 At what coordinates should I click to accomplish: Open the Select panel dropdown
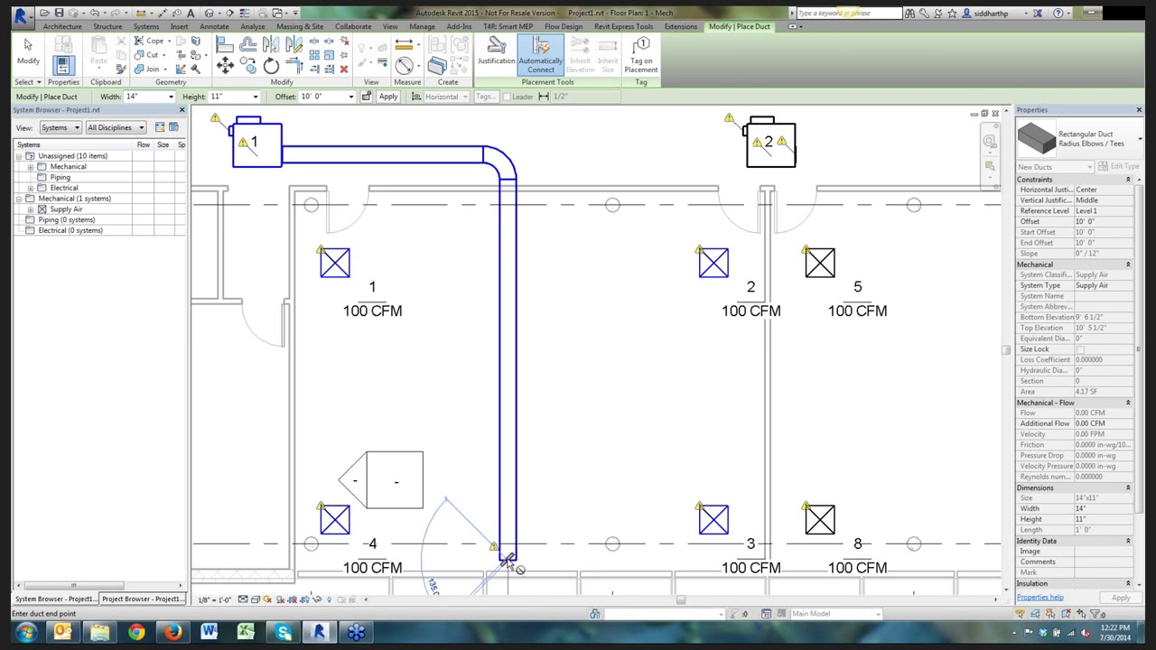pyautogui.click(x=28, y=82)
